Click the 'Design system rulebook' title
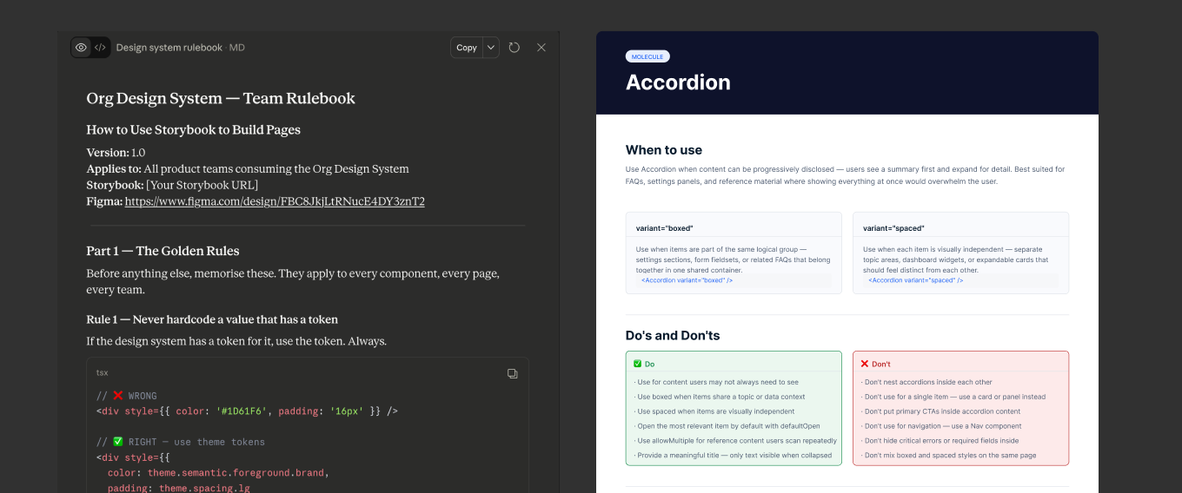This screenshot has height=493, width=1182. [x=169, y=48]
